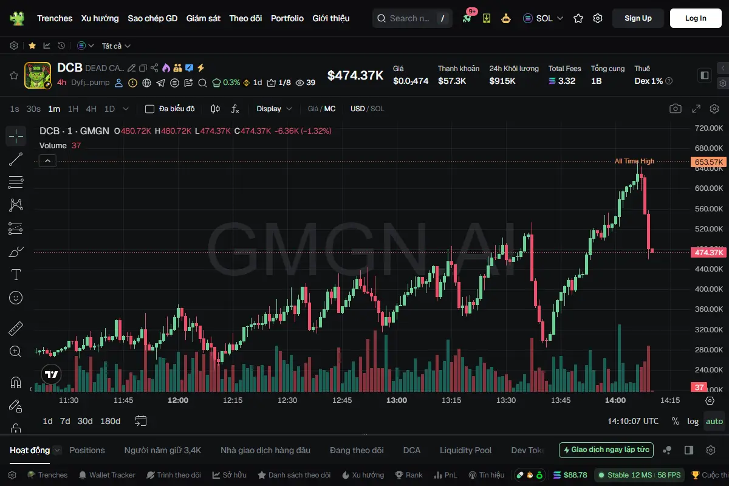The width and height of the screenshot is (729, 486).
Task: Enable the Đa biểu đồ checkbox
Action: point(149,109)
